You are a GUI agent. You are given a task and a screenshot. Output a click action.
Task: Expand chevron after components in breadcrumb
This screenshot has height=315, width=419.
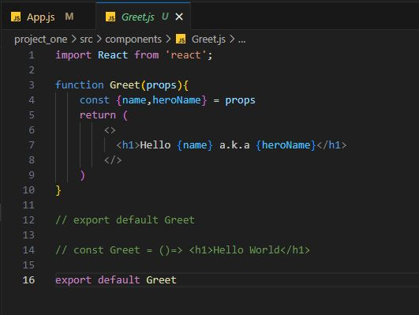[168, 39]
